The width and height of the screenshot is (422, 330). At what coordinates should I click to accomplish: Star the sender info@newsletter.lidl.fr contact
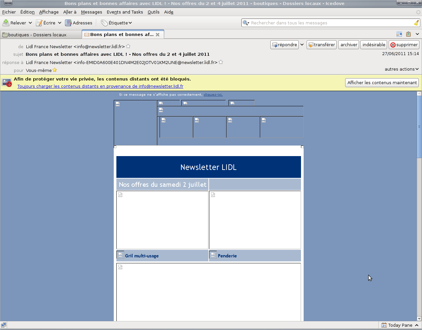point(128,46)
